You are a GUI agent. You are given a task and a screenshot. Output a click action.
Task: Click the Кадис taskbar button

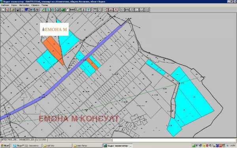[118, 146]
